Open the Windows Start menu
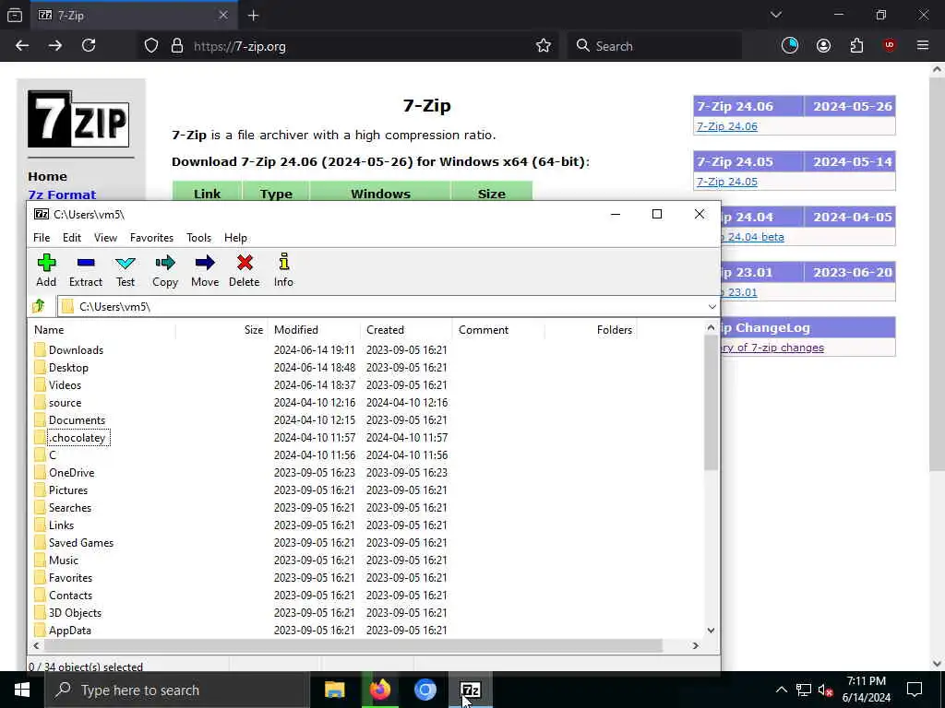Viewport: 945px width, 708px height. 22,690
